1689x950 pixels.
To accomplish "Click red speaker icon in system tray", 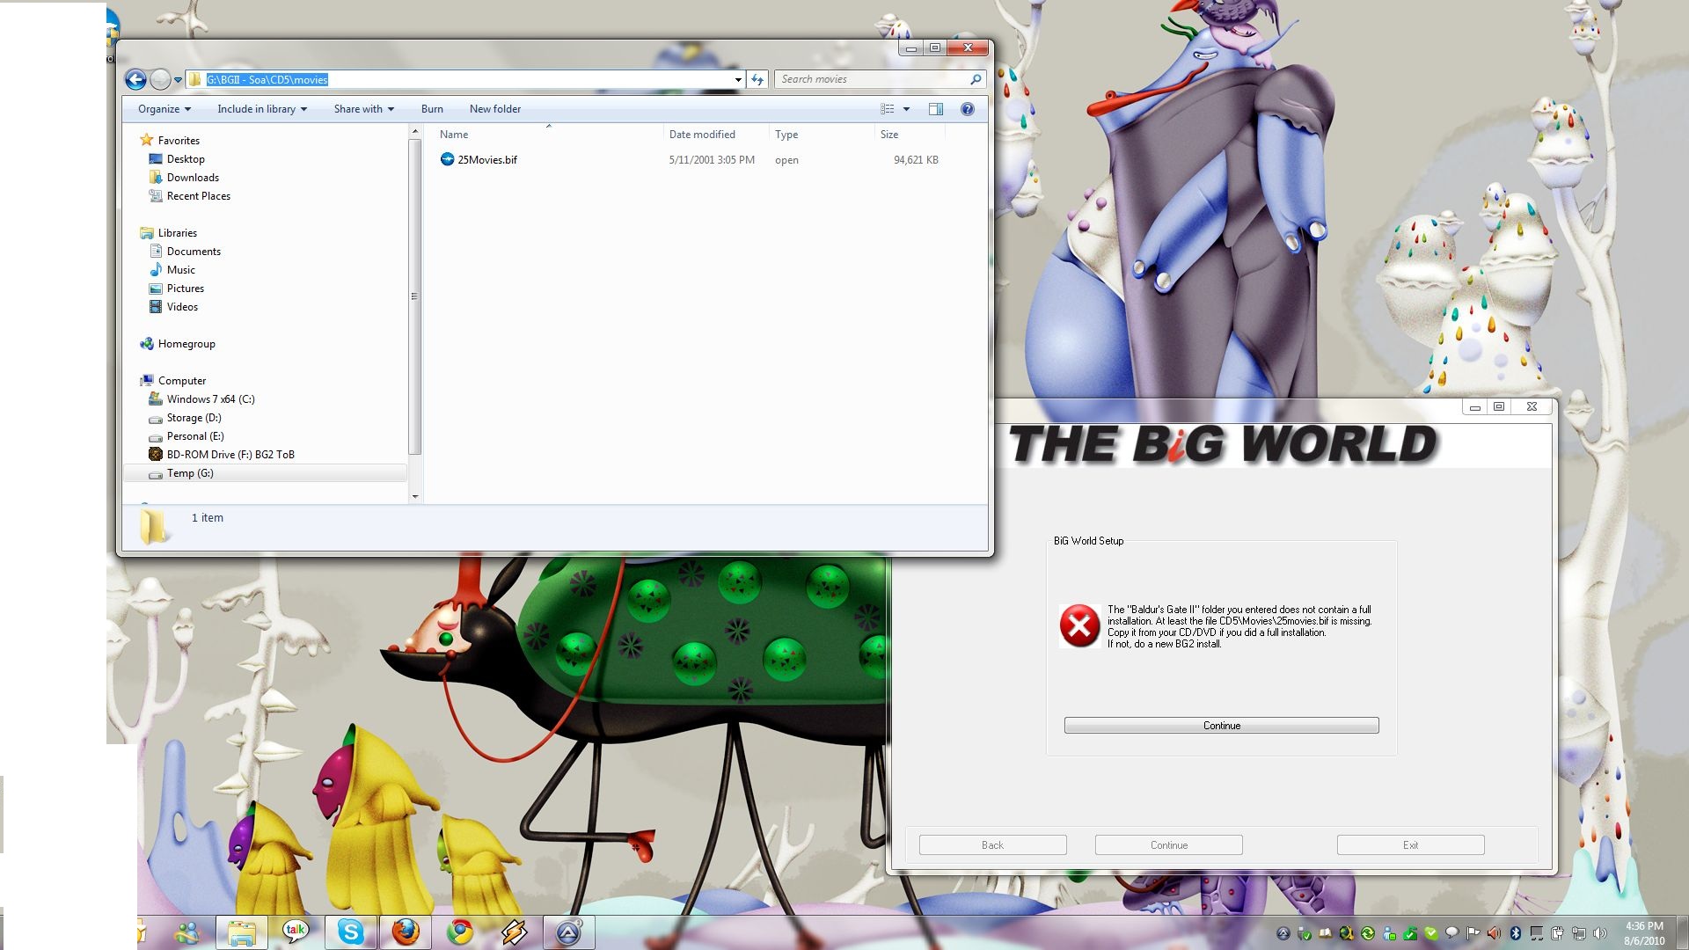I will point(1494,933).
